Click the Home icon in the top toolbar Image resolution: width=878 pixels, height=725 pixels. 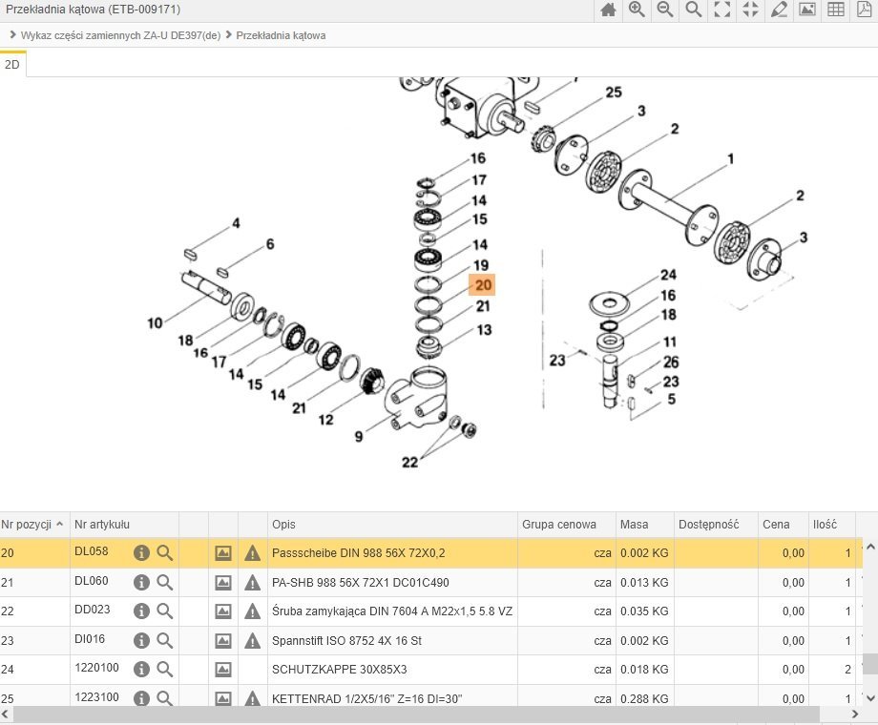[608, 10]
